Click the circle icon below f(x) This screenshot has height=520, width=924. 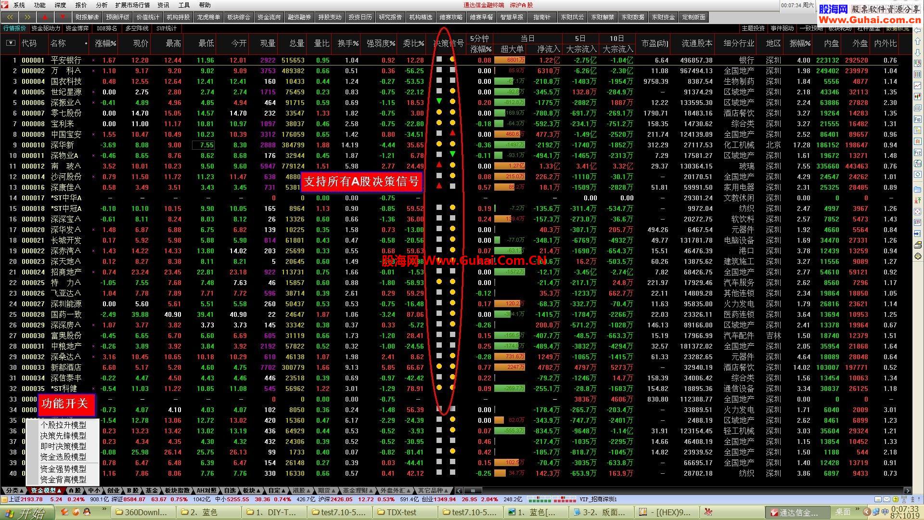pyautogui.click(x=918, y=175)
